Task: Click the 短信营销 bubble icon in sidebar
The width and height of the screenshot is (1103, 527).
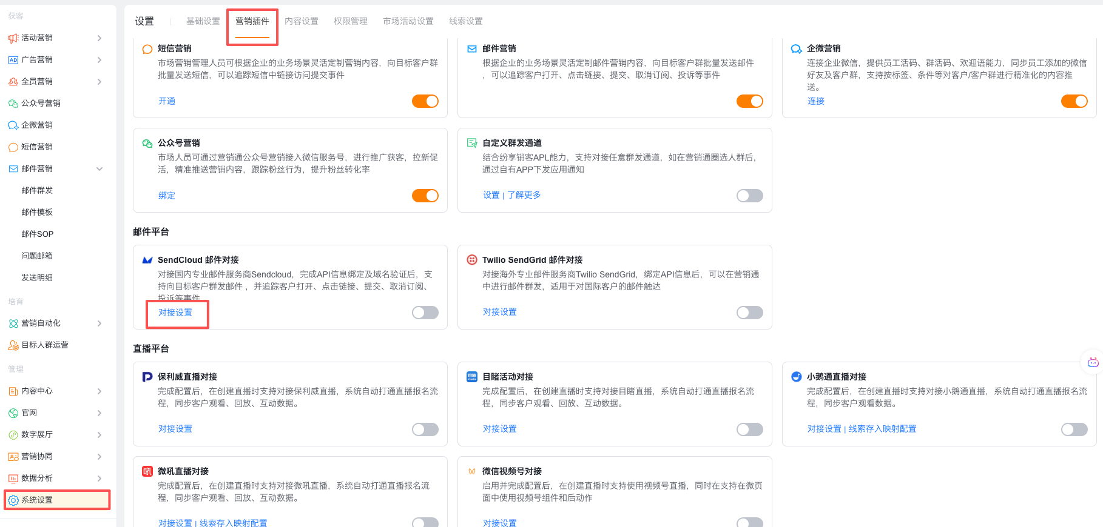Action: coord(13,147)
